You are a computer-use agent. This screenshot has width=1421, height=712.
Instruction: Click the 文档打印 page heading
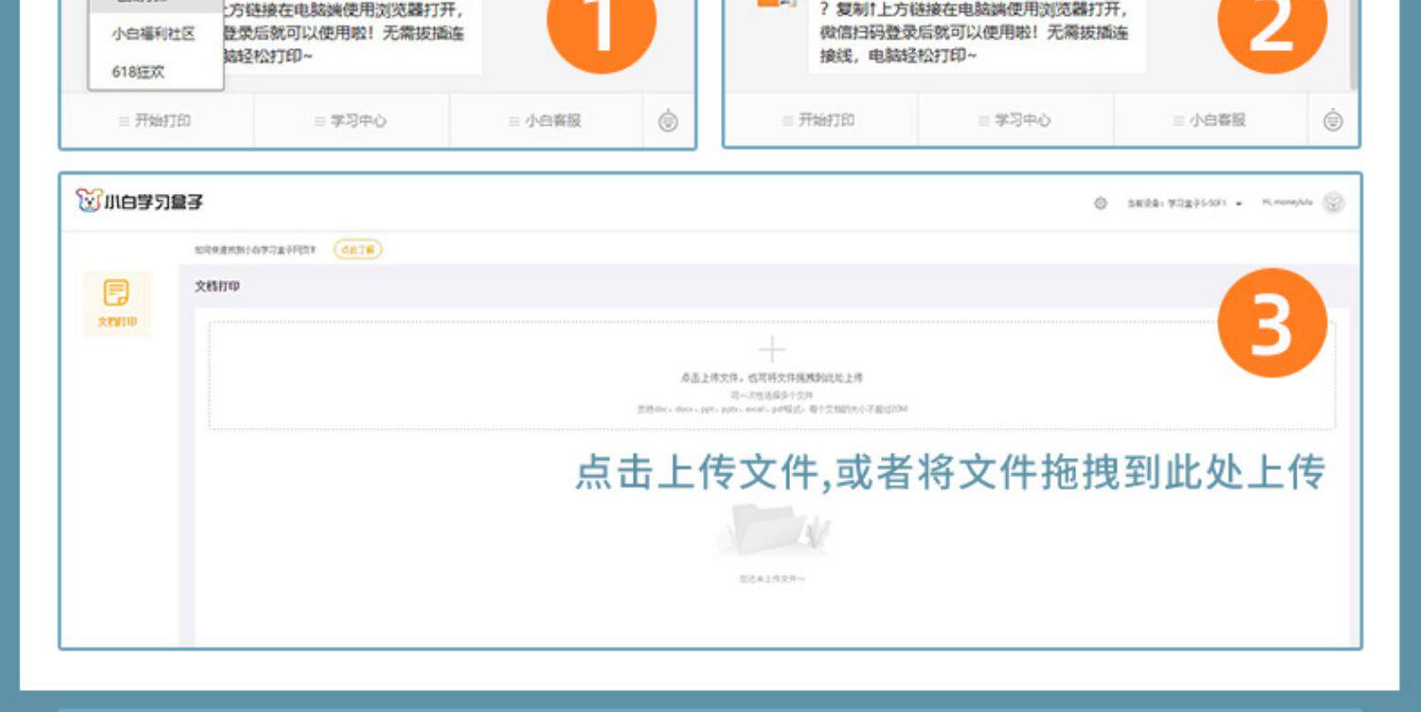click(x=217, y=286)
